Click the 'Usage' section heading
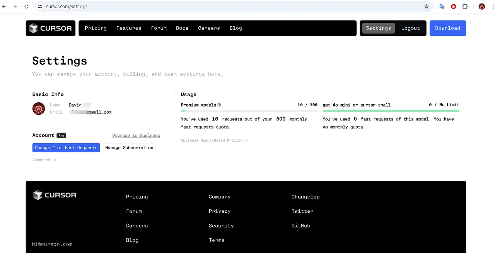The width and height of the screenshot is (495, 253). coord(188,94)
